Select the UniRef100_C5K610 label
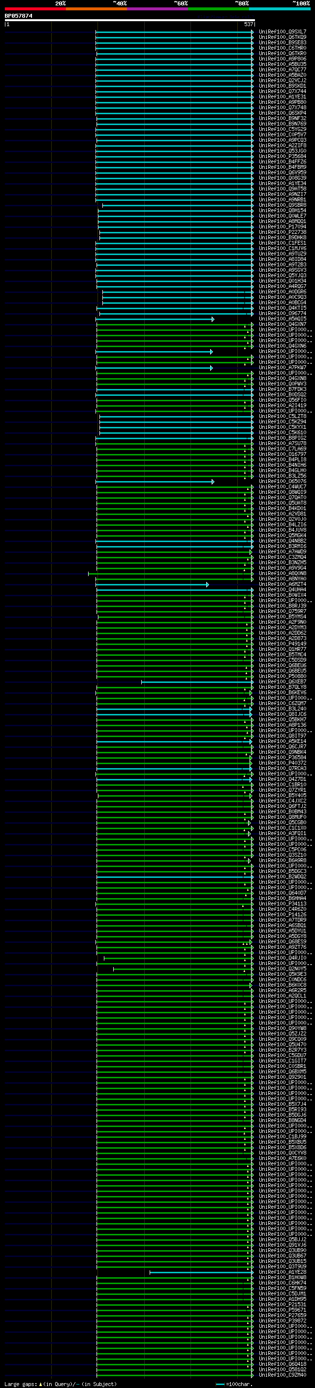 [x=283, y=433]
